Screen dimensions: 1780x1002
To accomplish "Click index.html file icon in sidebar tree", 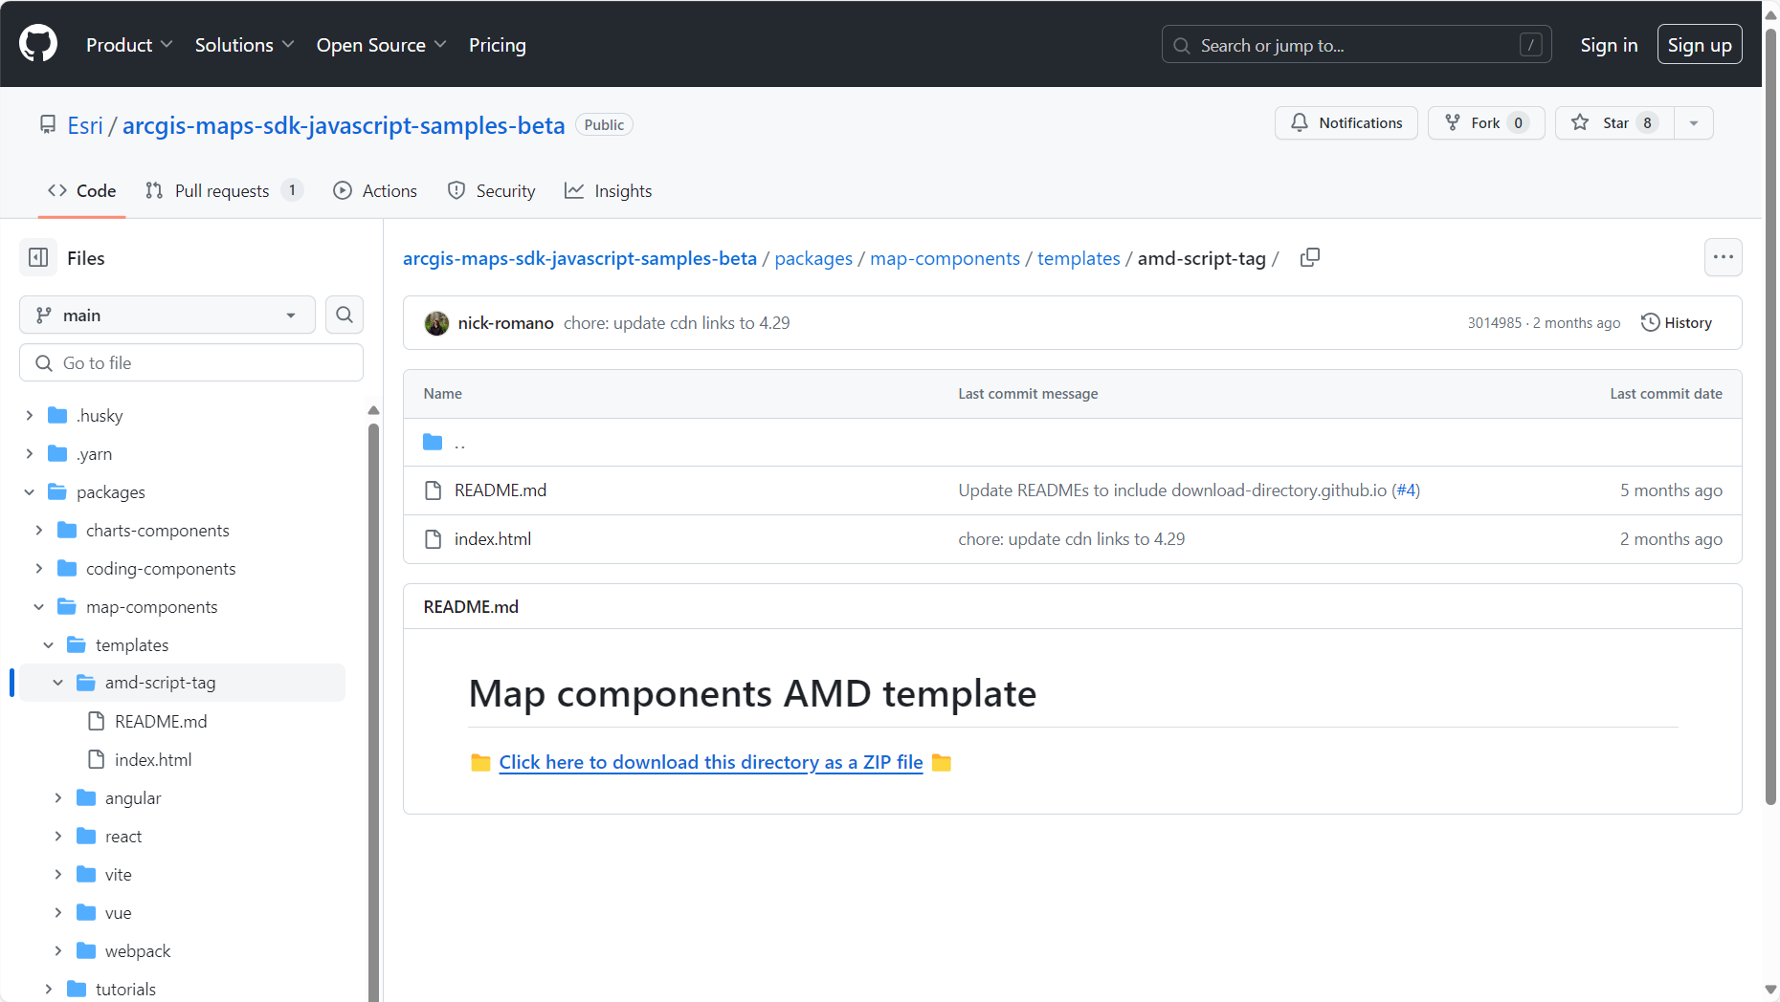I will 96,759.
